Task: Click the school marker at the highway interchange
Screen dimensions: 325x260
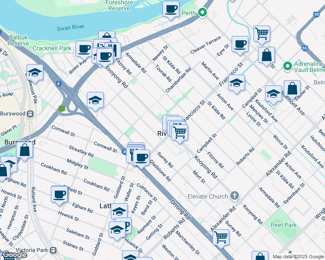Action: (x=95, y=101)
